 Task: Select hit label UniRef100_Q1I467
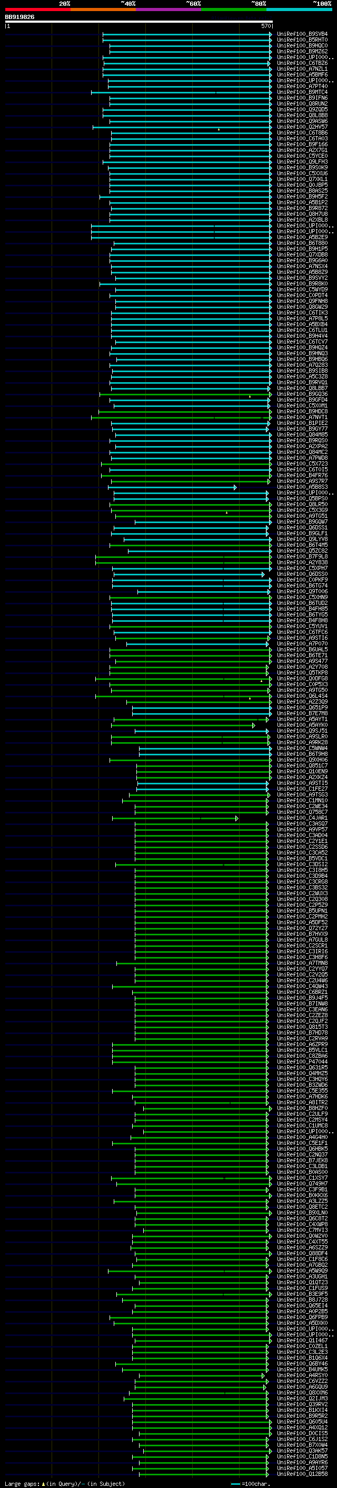(x=302, y=1340)
